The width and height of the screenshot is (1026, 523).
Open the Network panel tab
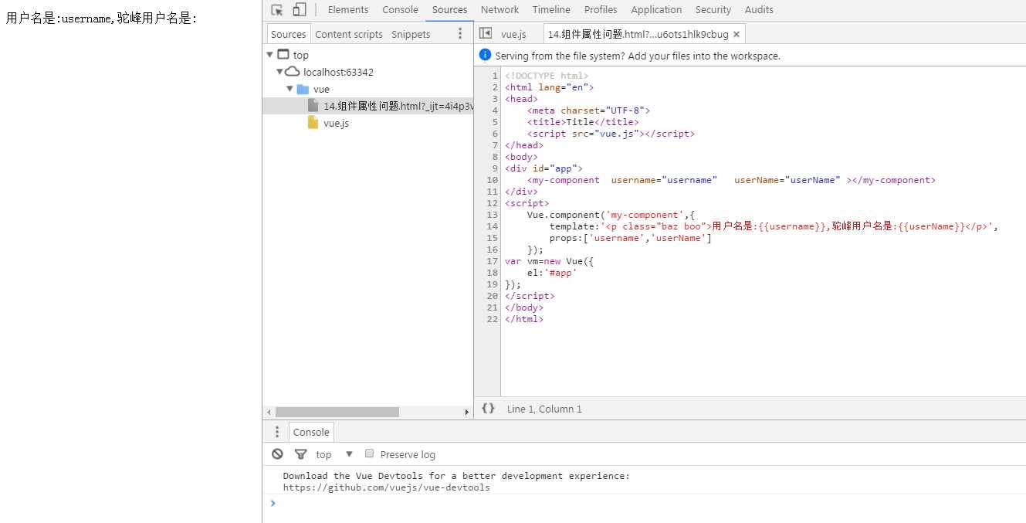[x=499, y=10]
